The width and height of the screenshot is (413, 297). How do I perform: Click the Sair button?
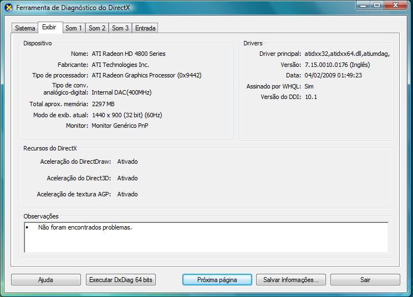(x=365, y=280)
